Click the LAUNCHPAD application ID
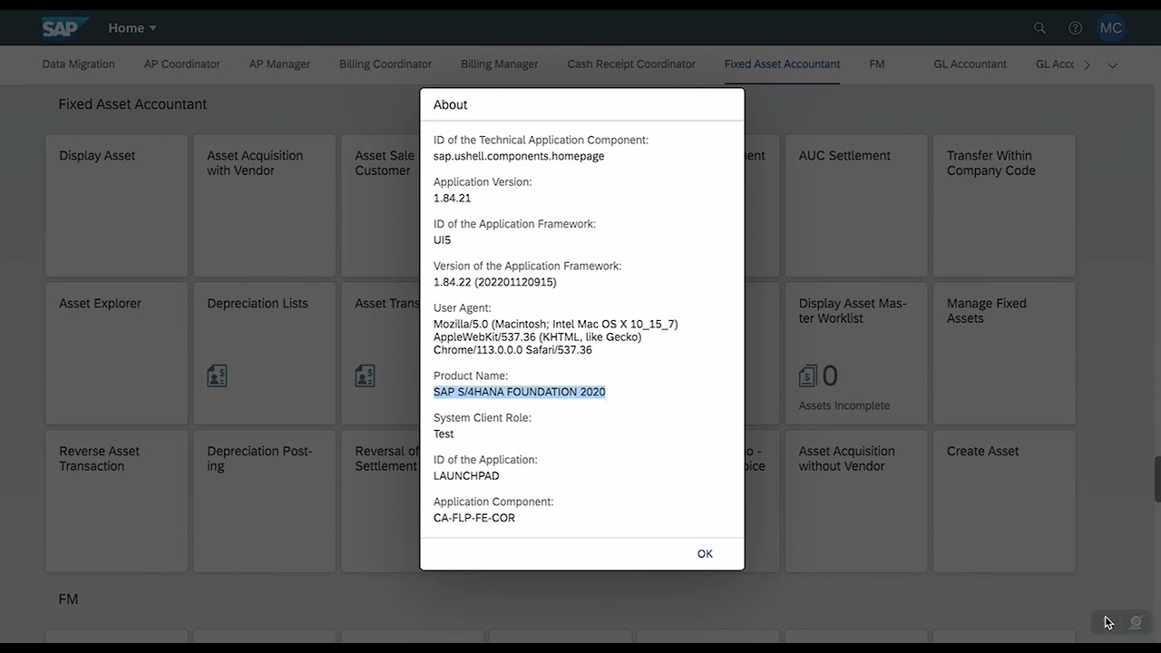 466,476
